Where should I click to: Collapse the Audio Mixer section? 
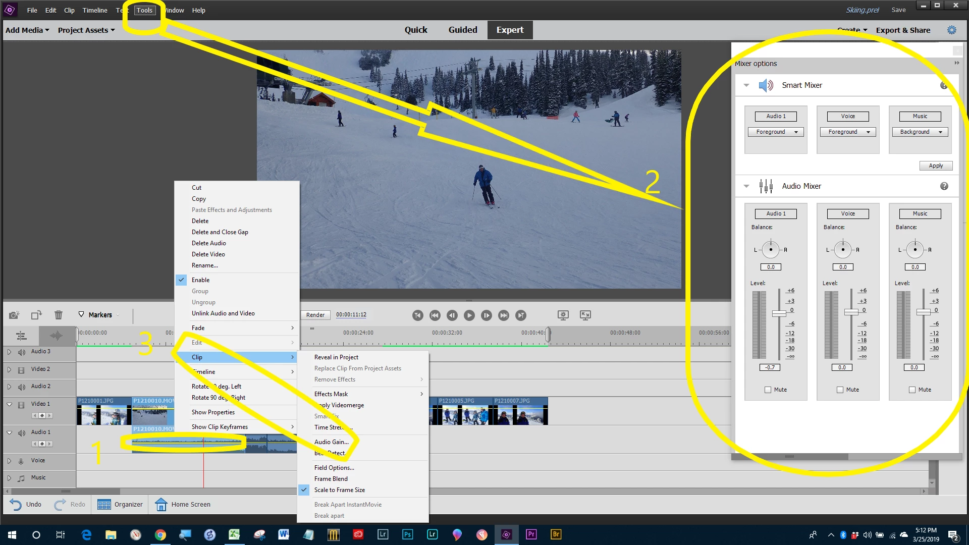(x=746, y=186)
